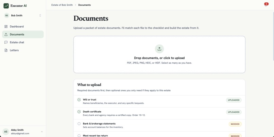Click the AS avatar for Abby Smith

point(6,132)
